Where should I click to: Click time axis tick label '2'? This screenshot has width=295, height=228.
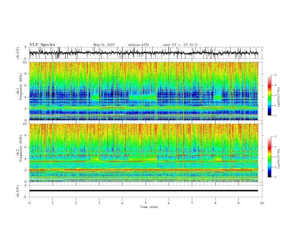click(x=76, y=203)
